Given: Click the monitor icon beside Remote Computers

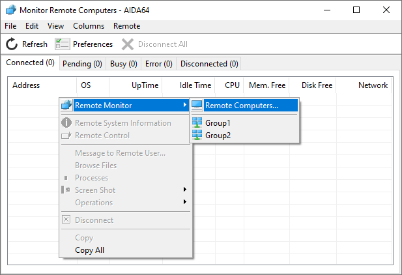Looking at the screenshot, I should coord(197,105).
